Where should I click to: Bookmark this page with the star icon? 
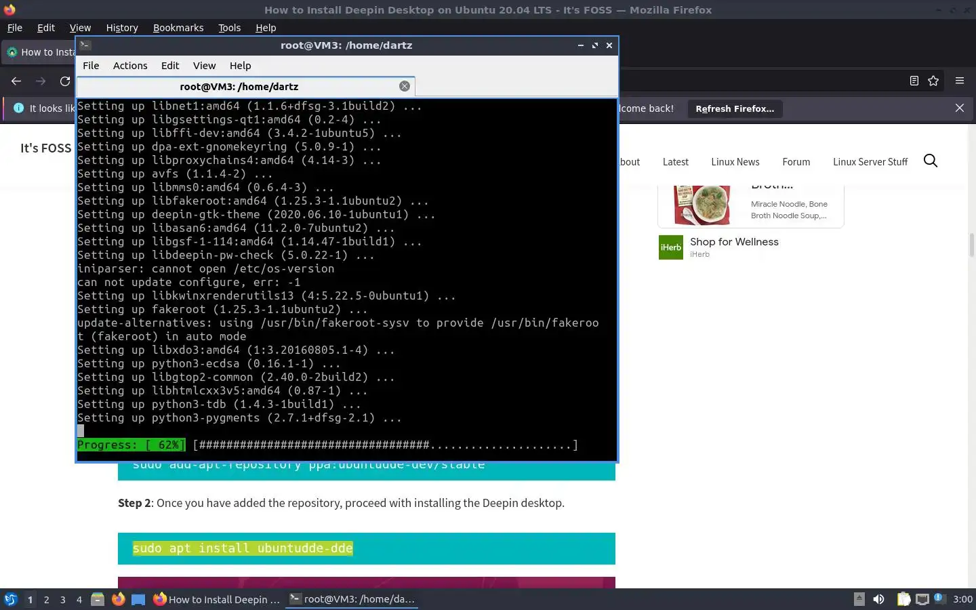coord(933,81)
